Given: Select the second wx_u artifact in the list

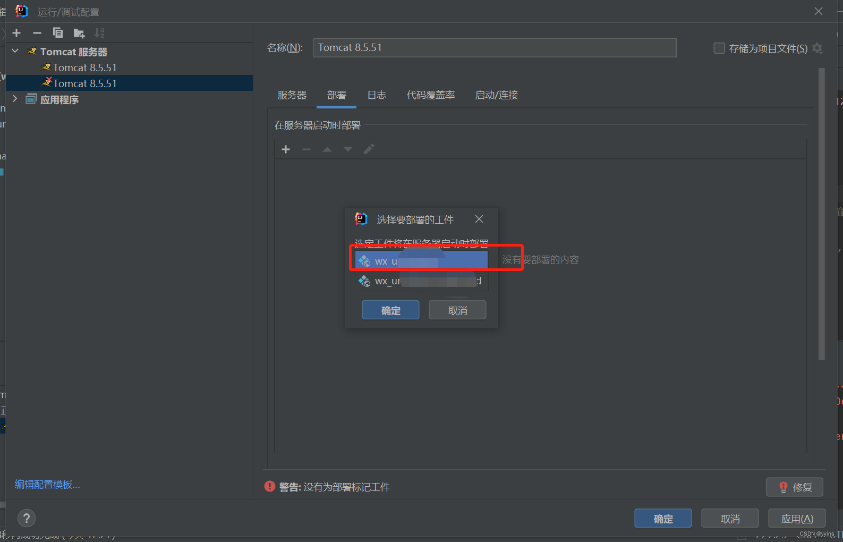Looking at the screenshot, I should click(x=421, y=281).
